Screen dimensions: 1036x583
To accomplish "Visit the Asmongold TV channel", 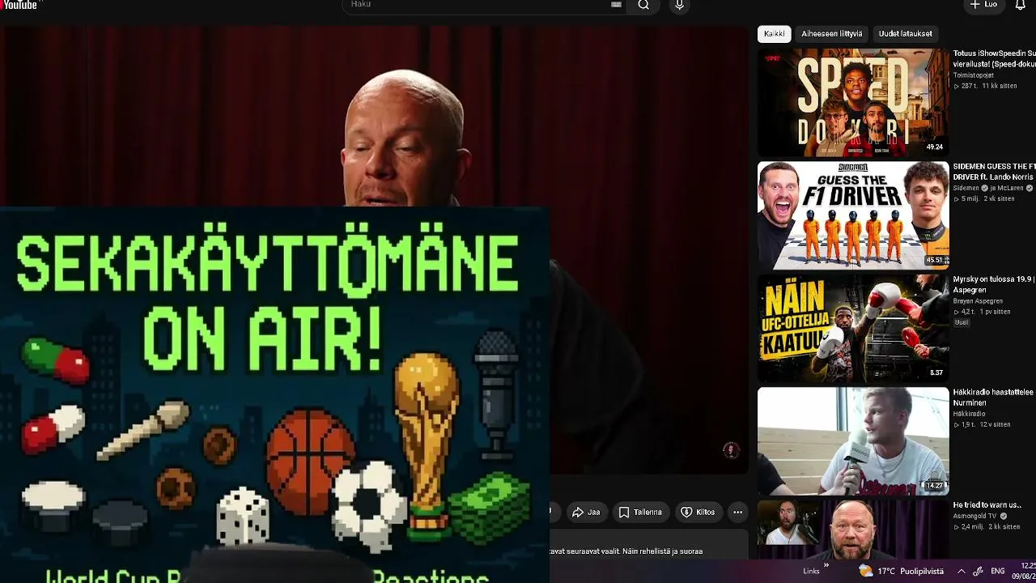I will point(976,516).
